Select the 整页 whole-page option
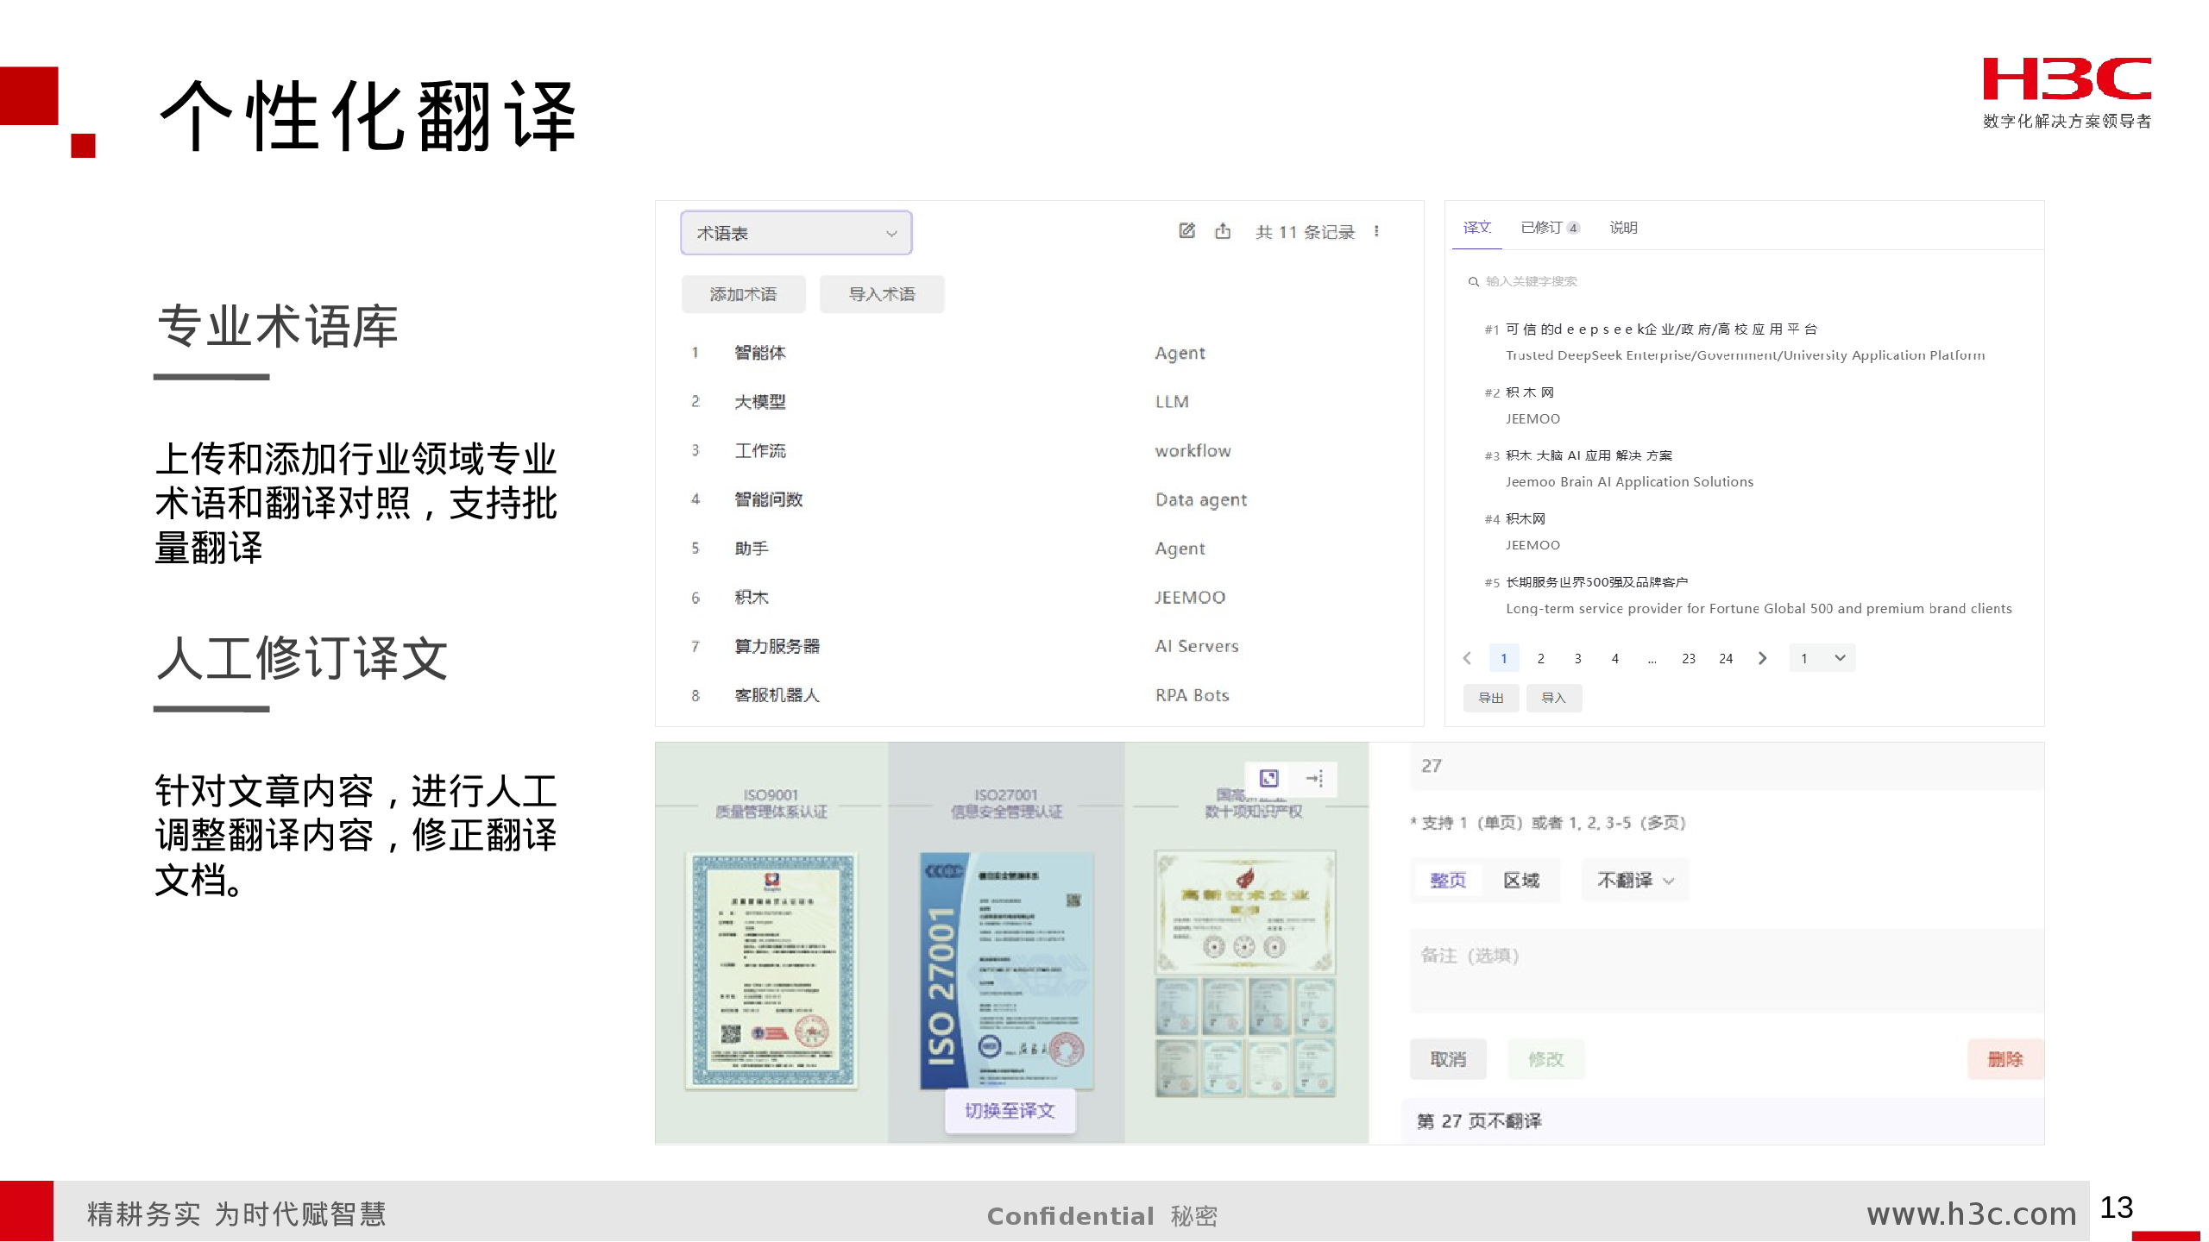Image resolution: width=2209 pixels, height=1242 pixels. (1447, 881)
